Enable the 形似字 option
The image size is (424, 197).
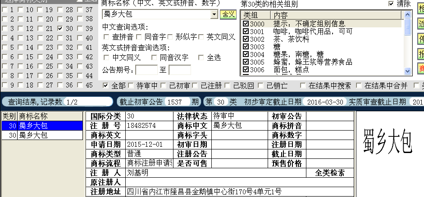point(170,37)
